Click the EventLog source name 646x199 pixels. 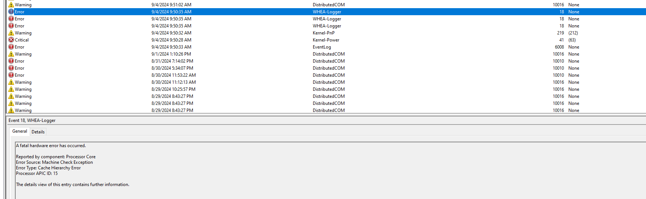[322, 47]
